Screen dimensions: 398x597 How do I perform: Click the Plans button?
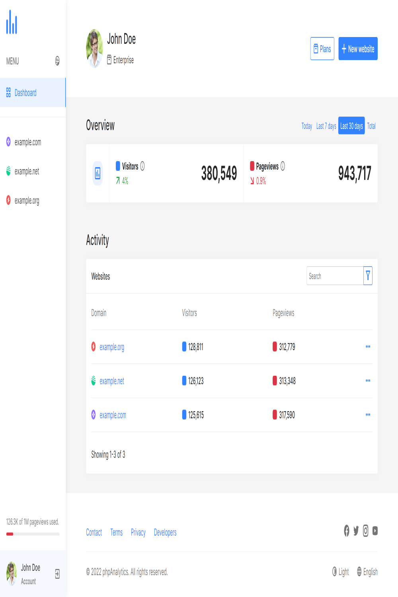pyautogui.click(x=322, y=49)
